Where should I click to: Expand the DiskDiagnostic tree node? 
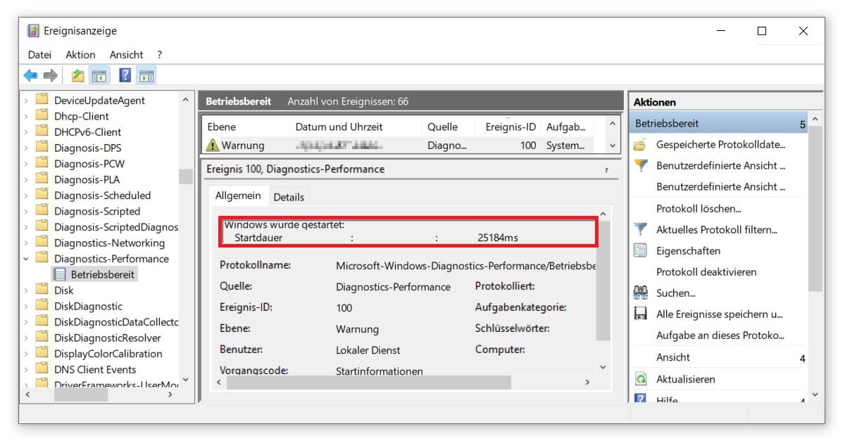[27, 306]
